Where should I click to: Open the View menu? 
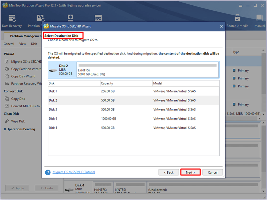tap(22, 44)
